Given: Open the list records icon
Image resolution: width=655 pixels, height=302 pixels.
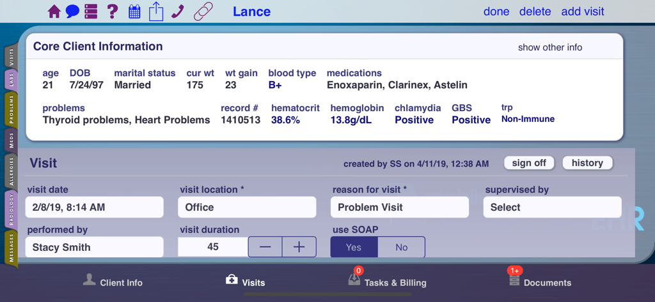Looking at the screenshot, I should [x=91, y=11].
